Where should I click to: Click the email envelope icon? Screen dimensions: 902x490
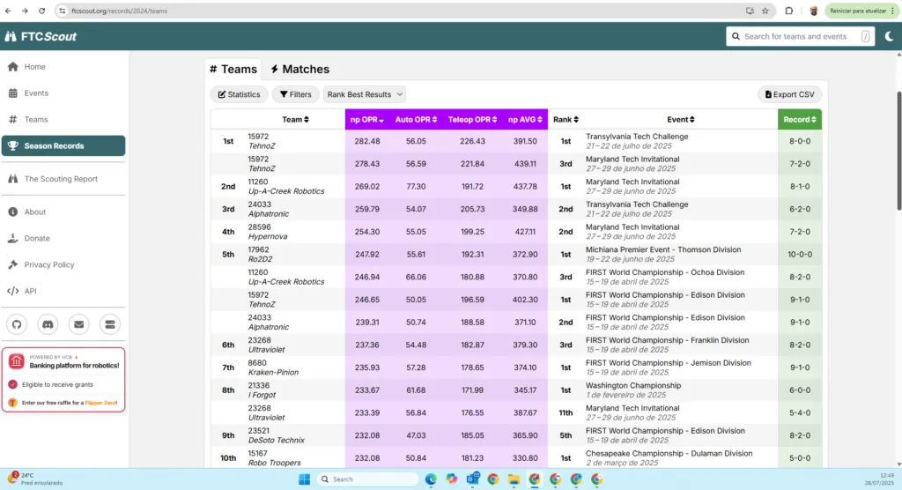78,324
